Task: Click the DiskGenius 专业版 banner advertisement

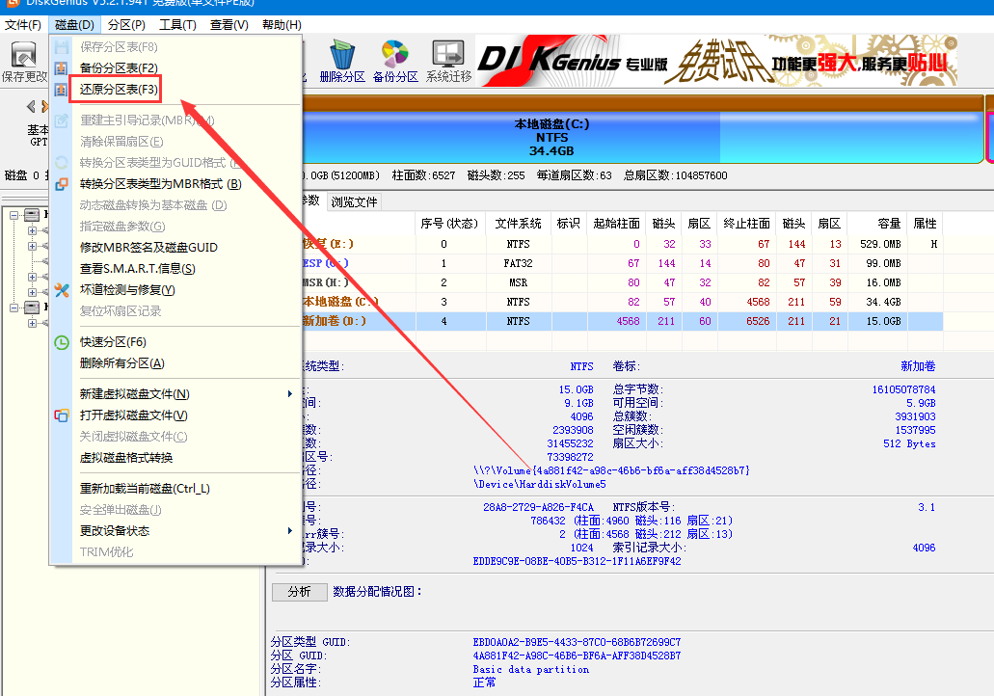Action: pos(716,61)
